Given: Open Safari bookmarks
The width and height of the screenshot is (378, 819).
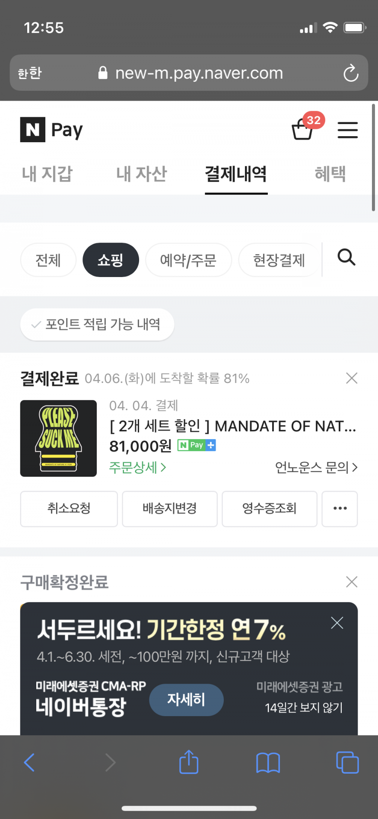Looking at the screenshot, I should 268,762.
